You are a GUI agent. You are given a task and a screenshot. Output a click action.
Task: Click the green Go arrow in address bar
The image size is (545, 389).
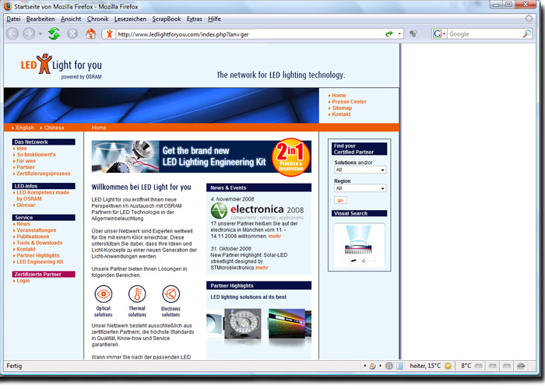coord(389,33)
